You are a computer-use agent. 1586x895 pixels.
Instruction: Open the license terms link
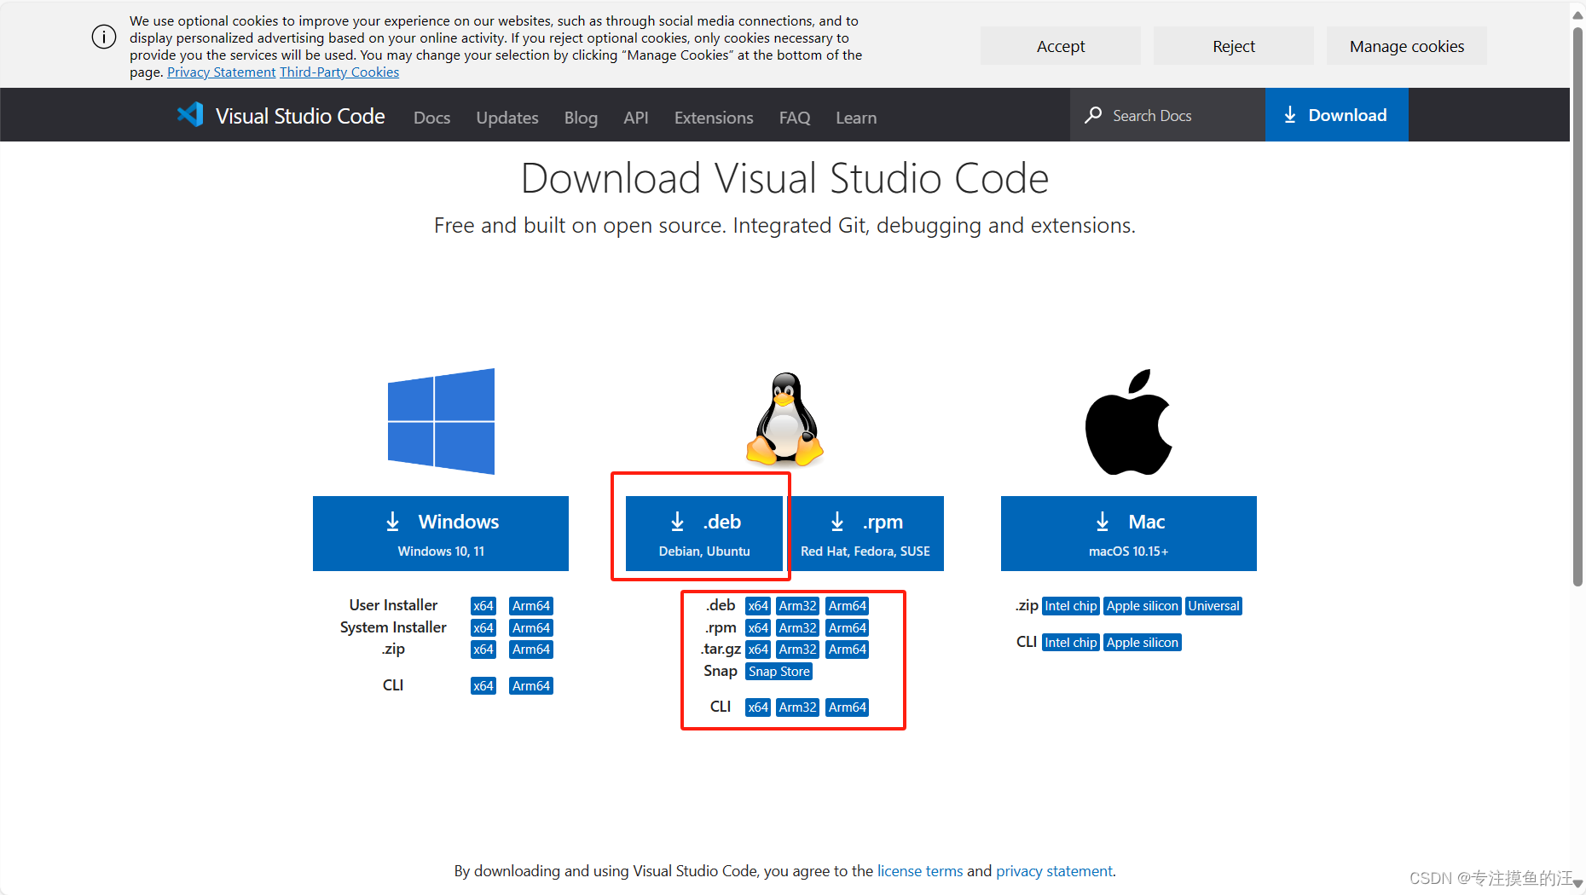click(x=920, y=871)
